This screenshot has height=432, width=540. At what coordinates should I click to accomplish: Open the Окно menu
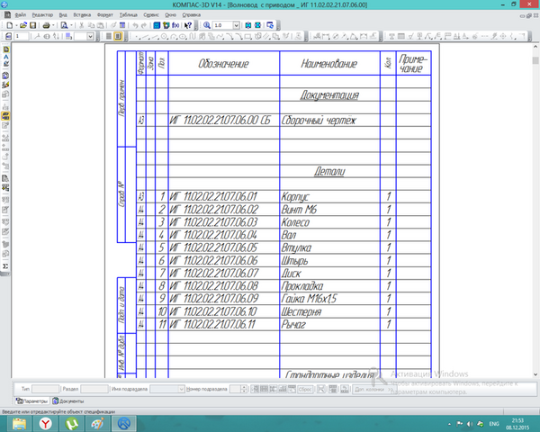170,14
